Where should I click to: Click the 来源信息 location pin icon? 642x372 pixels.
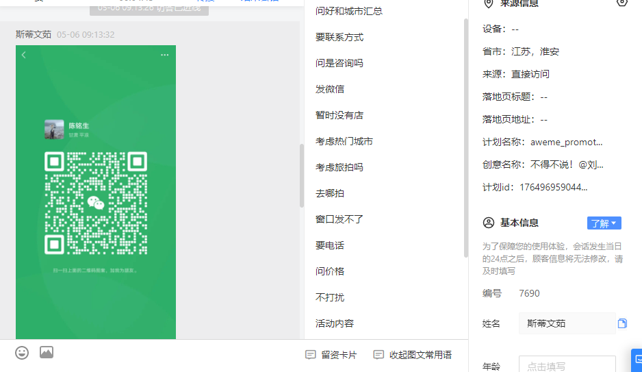point(489,3)
